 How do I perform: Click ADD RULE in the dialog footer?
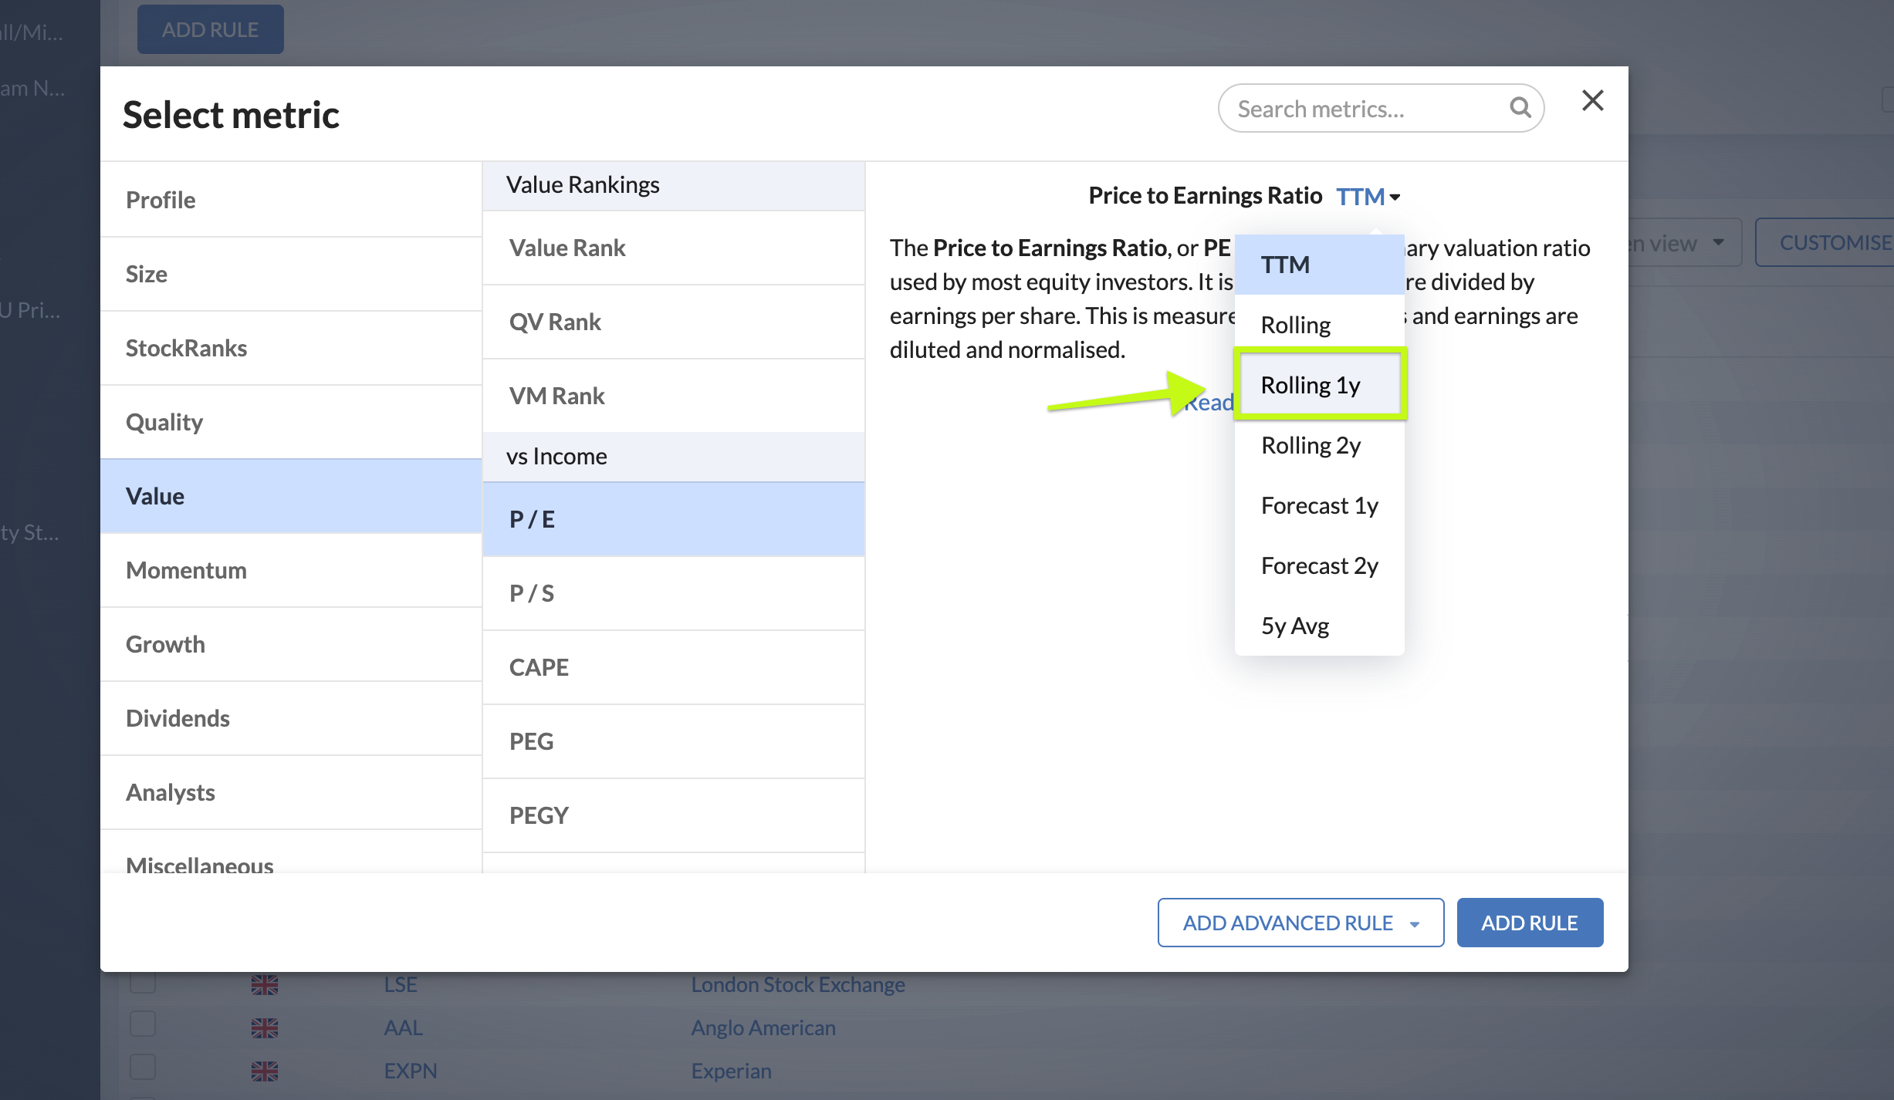(1530, 923)
